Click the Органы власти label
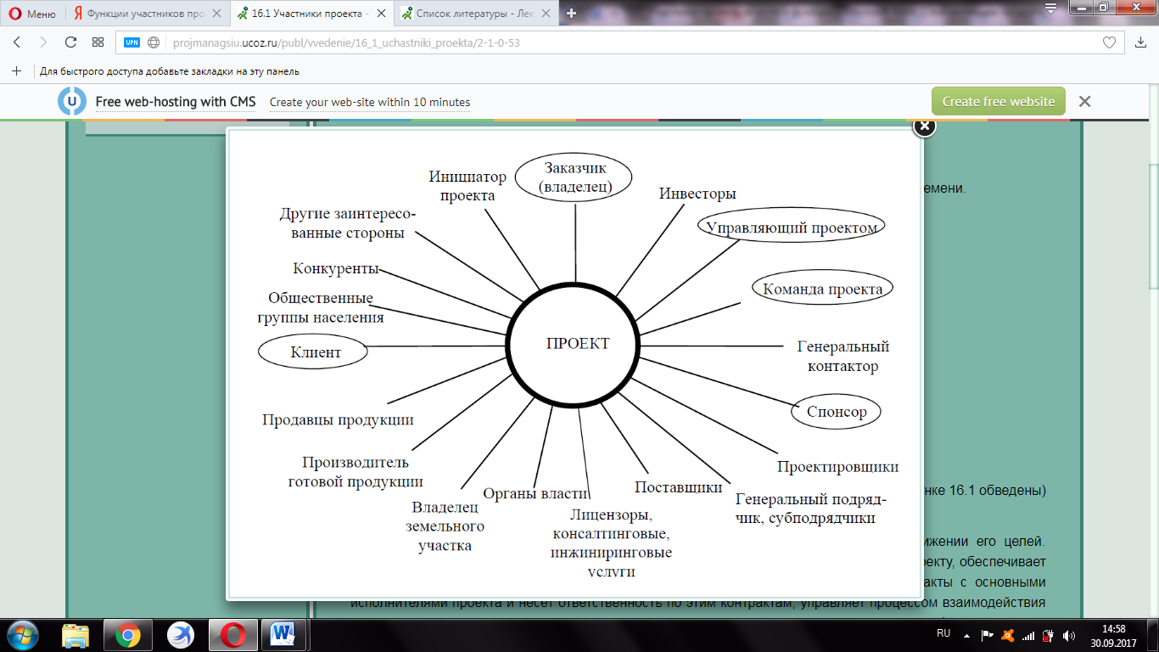This screenshot has width=1159, height=652. (535, 493)
